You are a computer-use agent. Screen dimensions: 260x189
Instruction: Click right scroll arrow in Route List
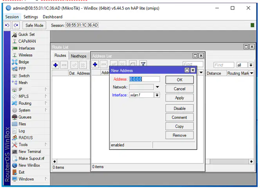(x=251, y=162)
